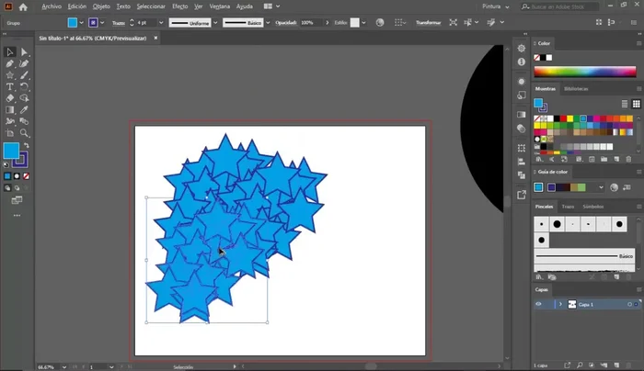Toggle visibility of Capa 1 layer
Screen dimensions: 644x371
click(539, 304)
